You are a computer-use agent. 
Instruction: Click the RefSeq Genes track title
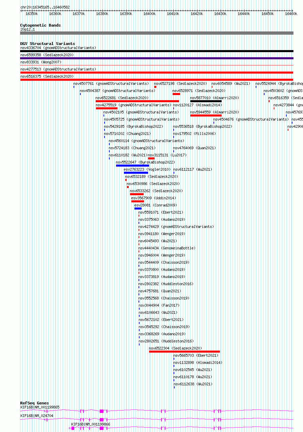point(34,403)
